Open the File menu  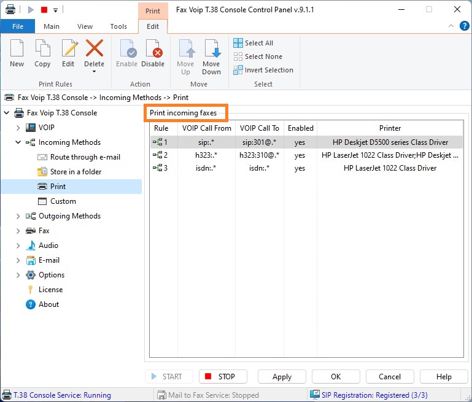coord(18,26)
